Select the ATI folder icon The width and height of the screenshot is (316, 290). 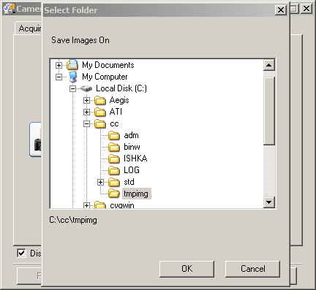(x=100, y=112)
